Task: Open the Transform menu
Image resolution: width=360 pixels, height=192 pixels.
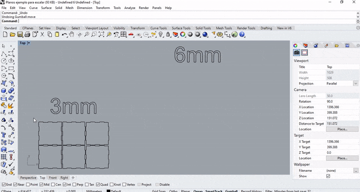Action: pos(103,8)
